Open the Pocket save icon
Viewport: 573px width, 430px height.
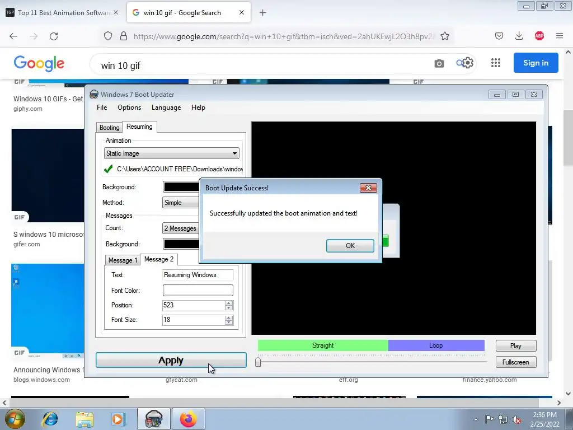(x=499, y=36)
